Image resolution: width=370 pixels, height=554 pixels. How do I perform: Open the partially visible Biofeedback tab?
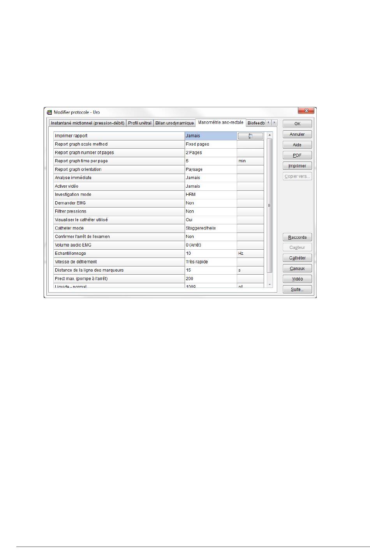click(x=256, y=123)
